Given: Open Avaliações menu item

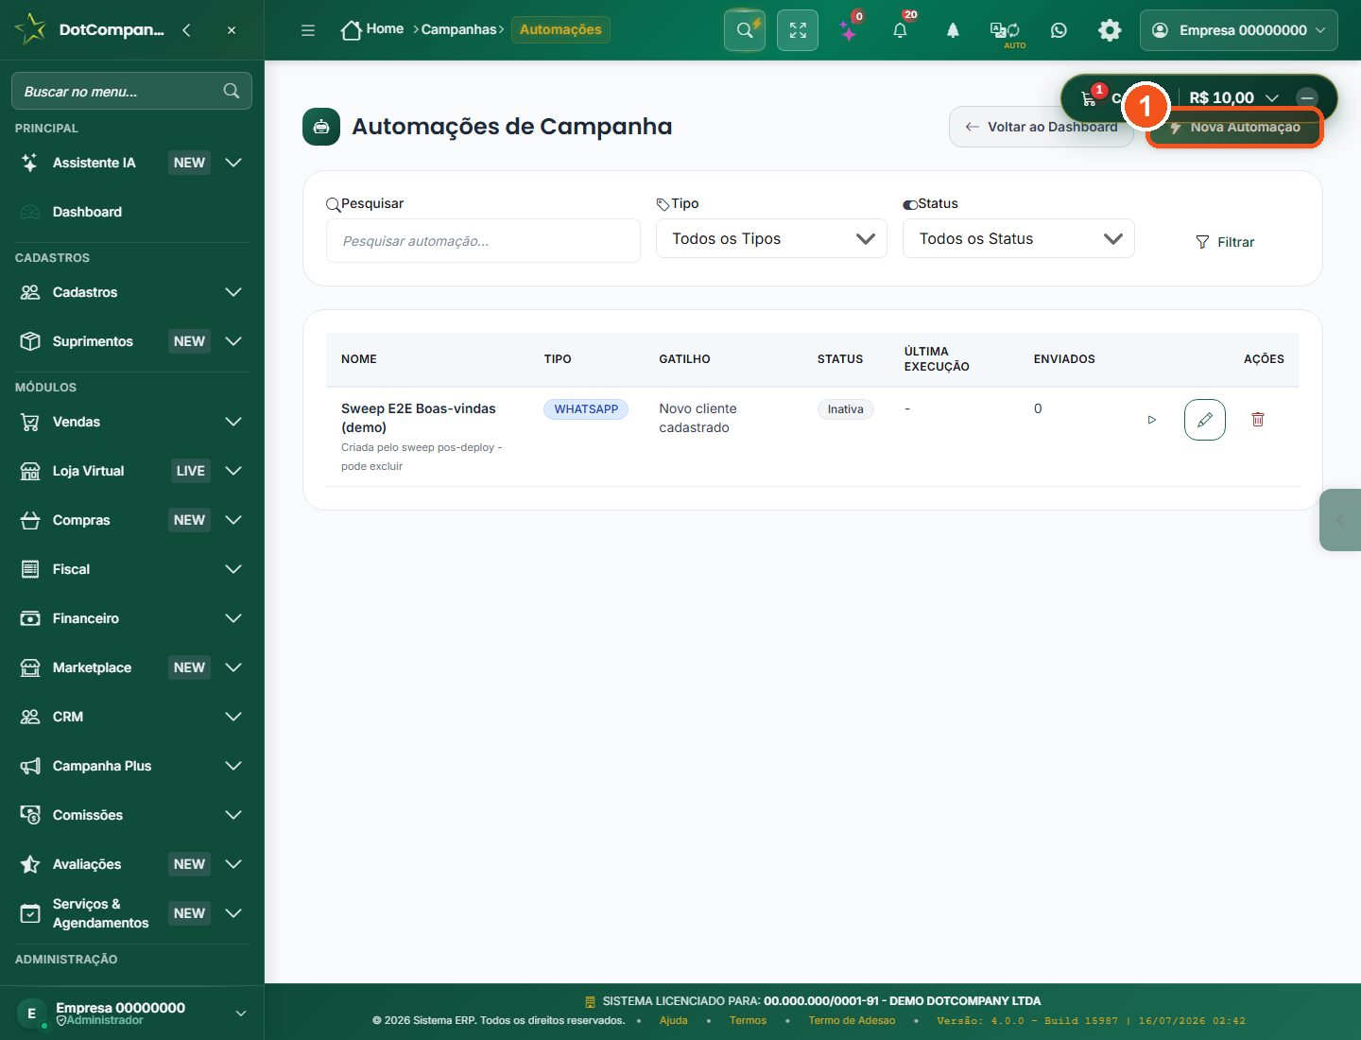Looking at the screenshot, I should click(132, 864).
